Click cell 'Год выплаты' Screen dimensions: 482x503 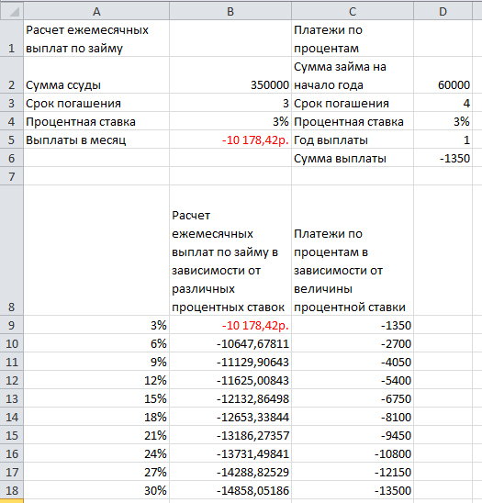pos(353,140)
